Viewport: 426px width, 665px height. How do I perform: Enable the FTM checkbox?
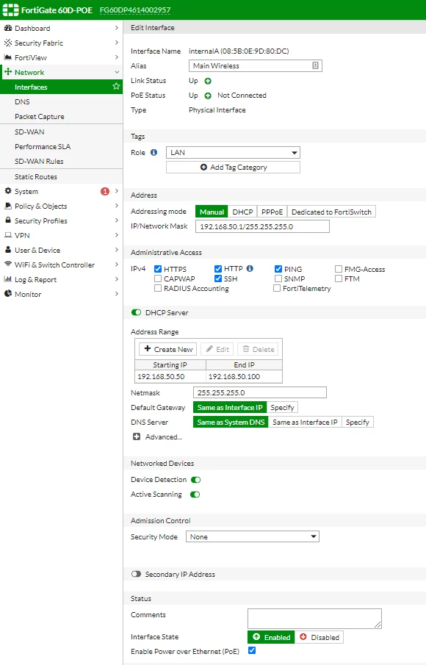point(339,278)
